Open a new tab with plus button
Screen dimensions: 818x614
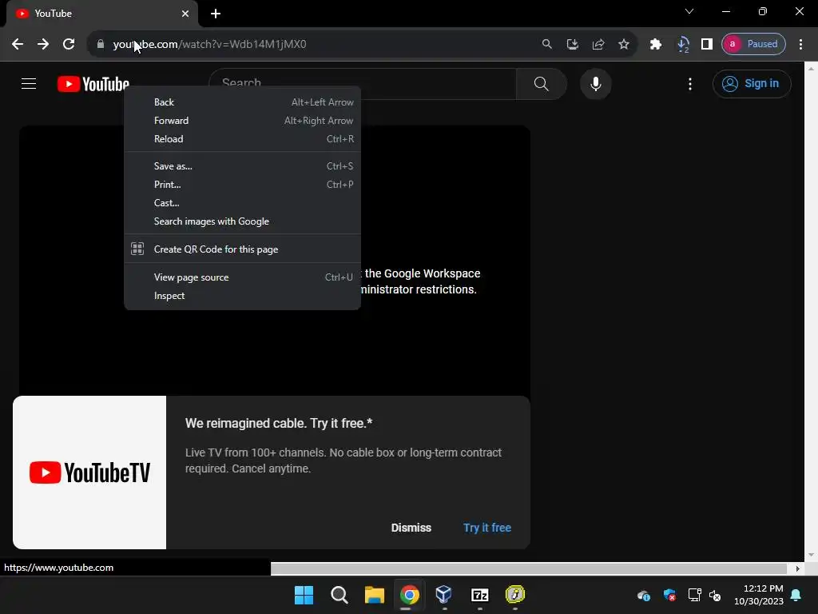click(216, 14)
